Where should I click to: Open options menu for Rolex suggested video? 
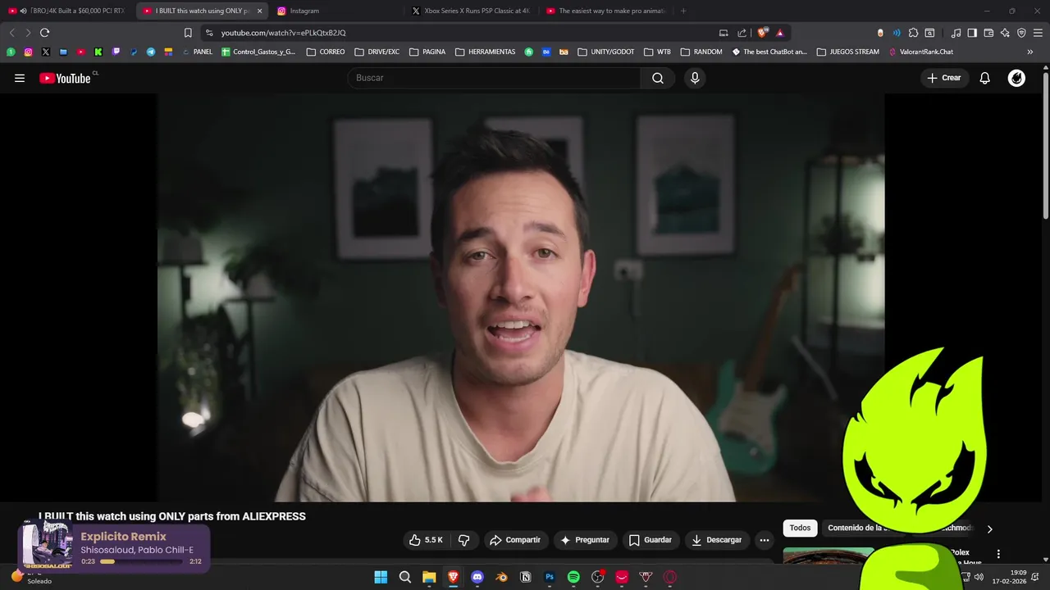point(998,554)
